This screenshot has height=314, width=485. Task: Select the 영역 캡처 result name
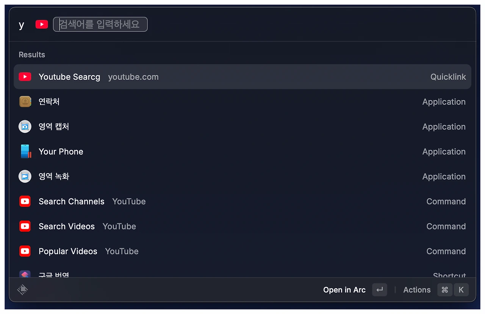coord(54,127)
